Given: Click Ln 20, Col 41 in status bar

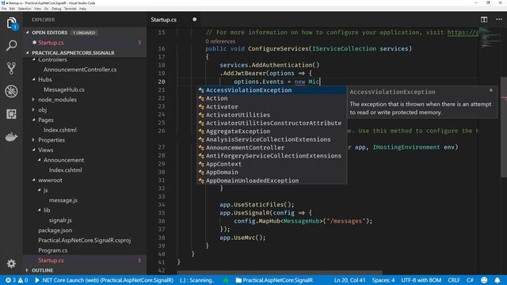Looking at the screenshot, I should [349, 280].
